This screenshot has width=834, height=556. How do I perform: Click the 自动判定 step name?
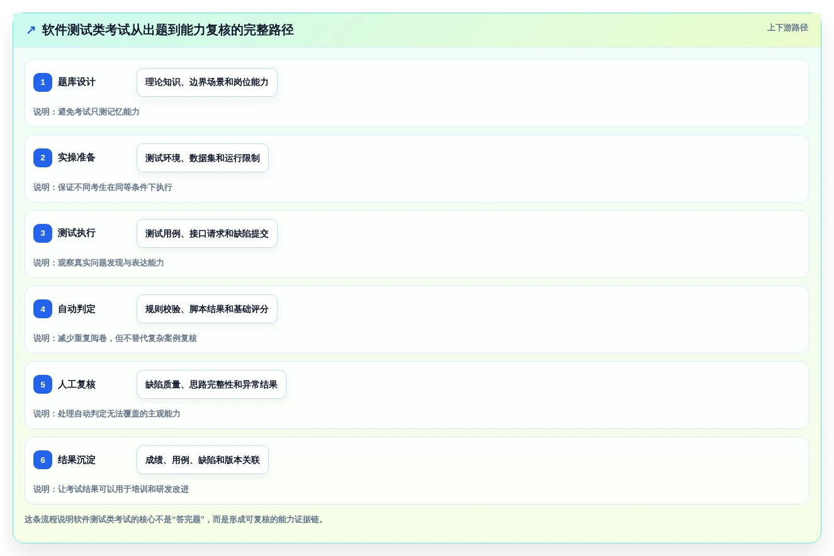pos(77,309)
